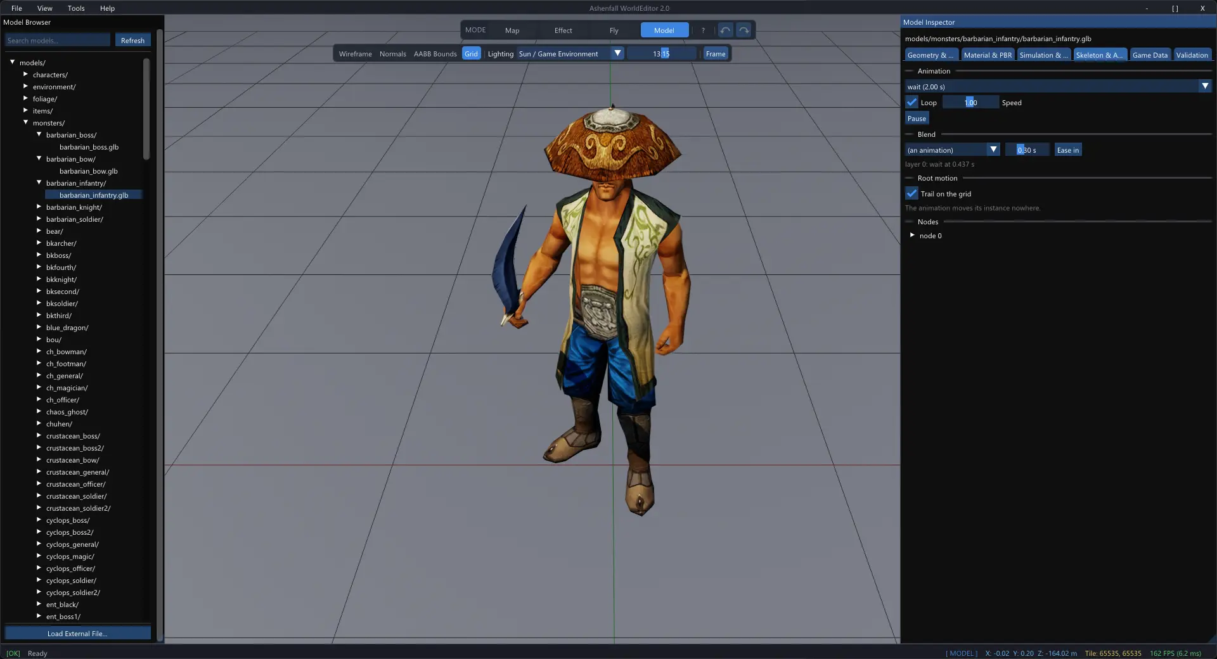Switch to Fly mode
This screenshot has width=1217, height=659.
614,30
